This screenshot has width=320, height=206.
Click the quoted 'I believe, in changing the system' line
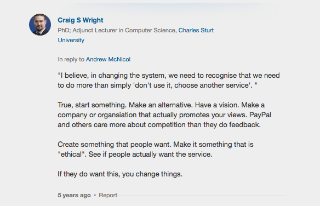tap(169, 76)
